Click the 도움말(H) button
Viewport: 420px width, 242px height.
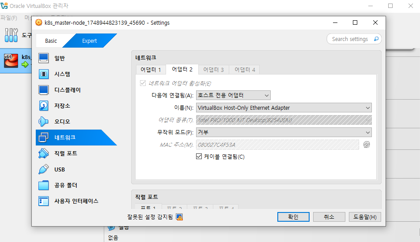(x=365, y=217)
